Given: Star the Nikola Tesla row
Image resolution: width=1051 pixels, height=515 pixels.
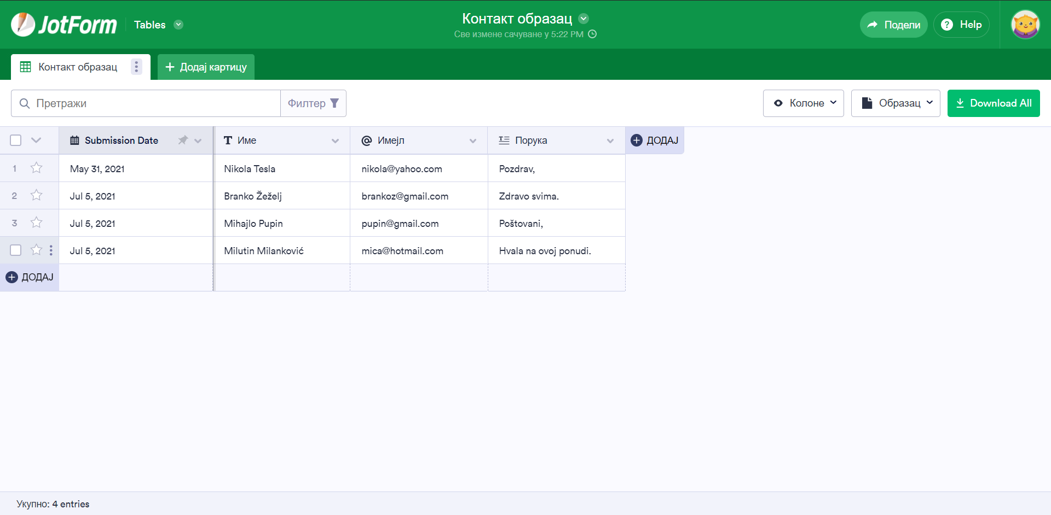Looking at the screenshot, I should (x=36, y=168).
